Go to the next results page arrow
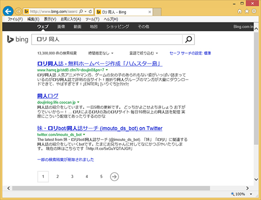 coord(114,176)
